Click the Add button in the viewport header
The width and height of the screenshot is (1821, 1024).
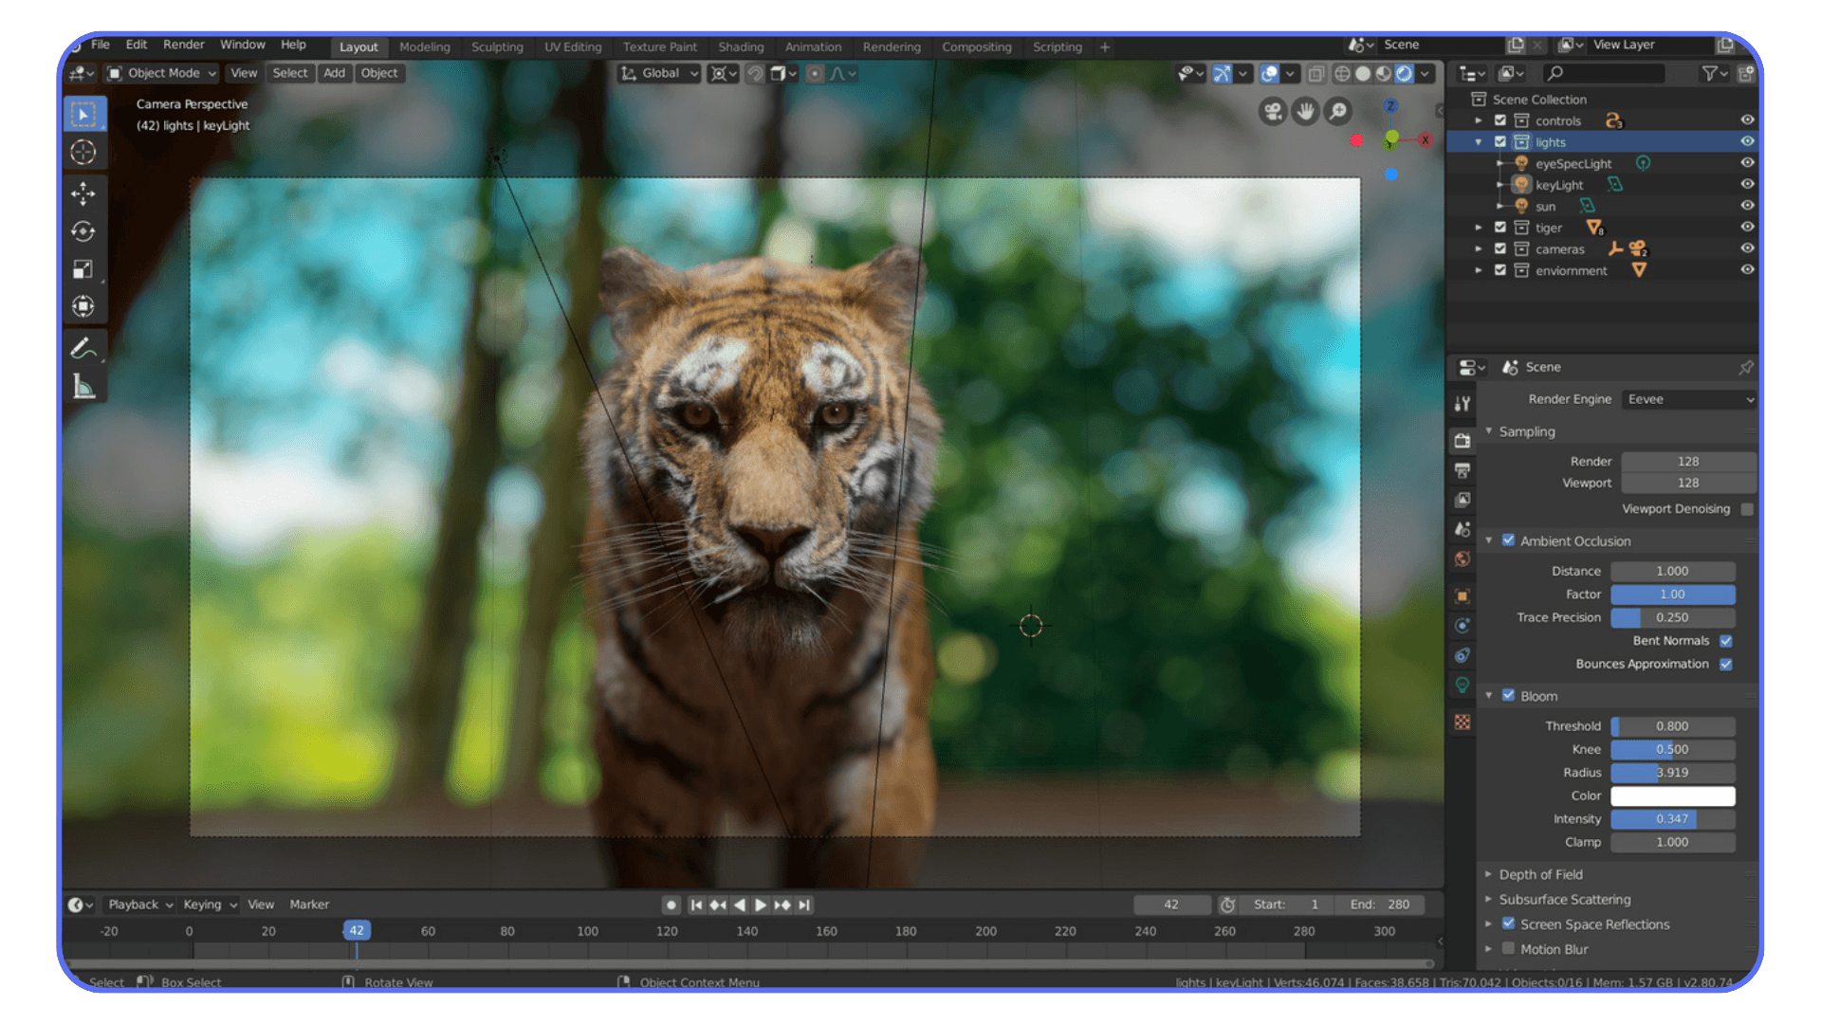334,73
